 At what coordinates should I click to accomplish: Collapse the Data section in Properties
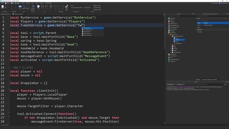196,19
